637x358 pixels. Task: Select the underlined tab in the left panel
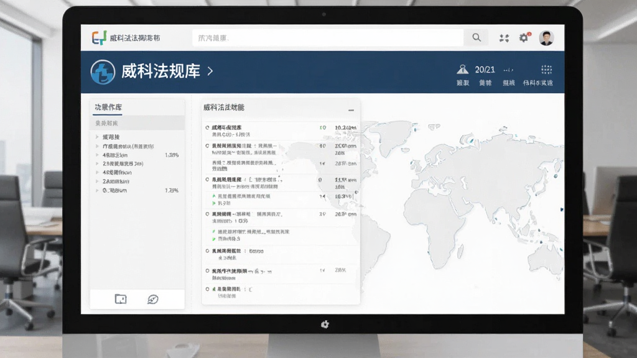tap(108, 108)
